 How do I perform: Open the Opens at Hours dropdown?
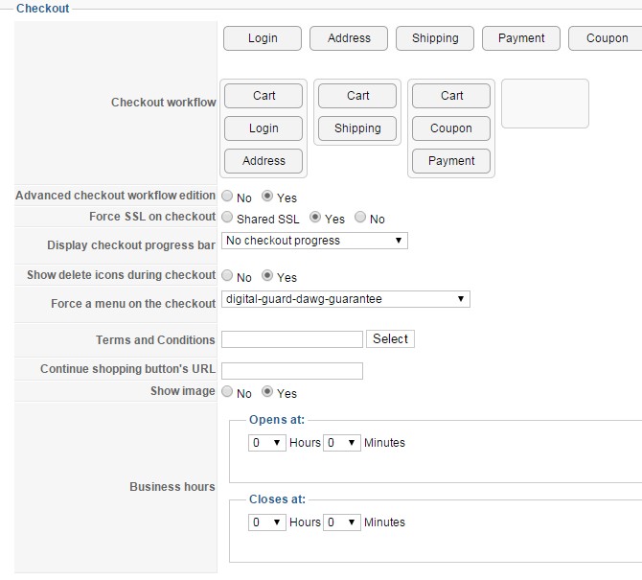coord(267,443)
